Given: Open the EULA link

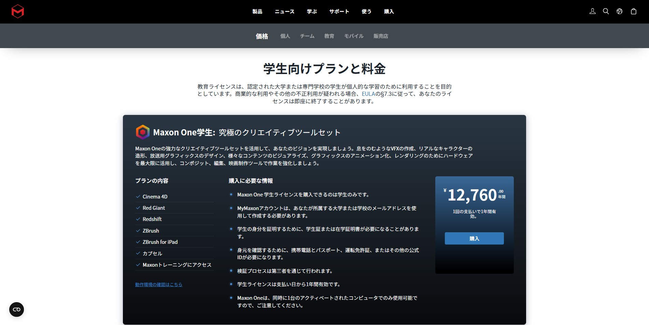Looking at the screenshot, I should pyautogui.click(x=368, y=94).
